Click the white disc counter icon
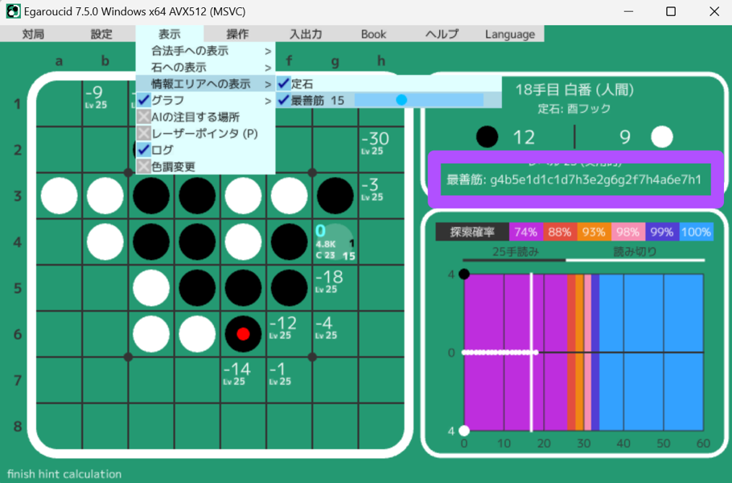732x483 pixels. pyautogui.click(x=661, y=138)
